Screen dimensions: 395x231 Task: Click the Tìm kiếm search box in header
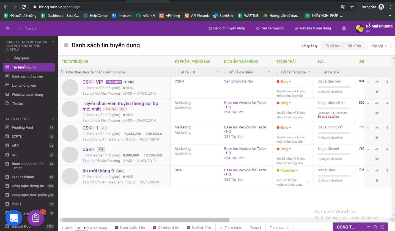coord(29,28)
